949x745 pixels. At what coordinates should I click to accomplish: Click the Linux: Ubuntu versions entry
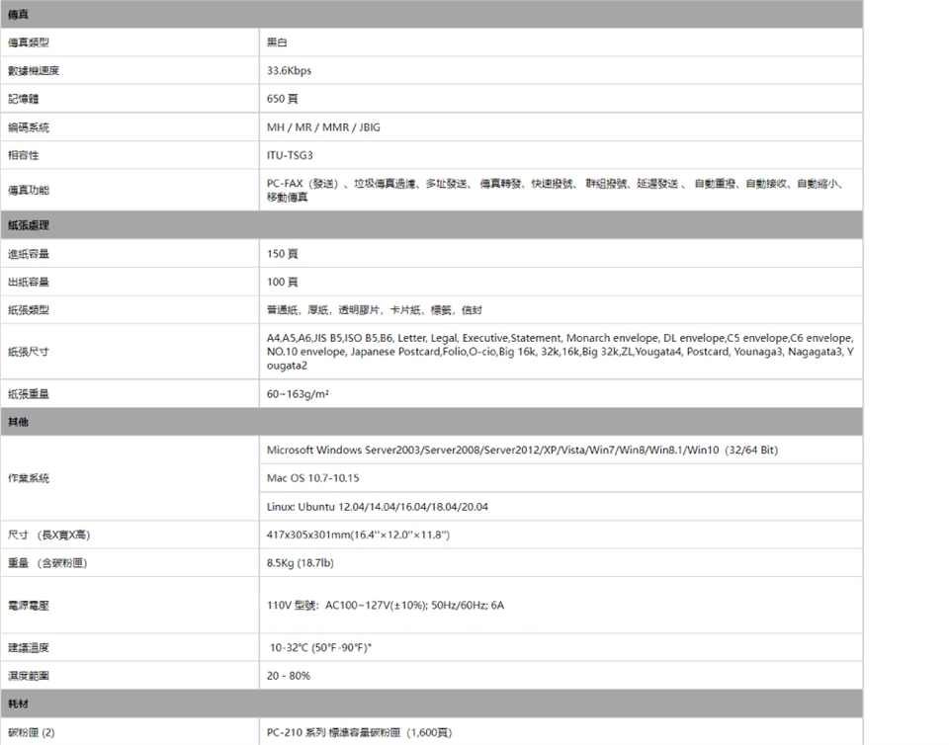(377, 507)
